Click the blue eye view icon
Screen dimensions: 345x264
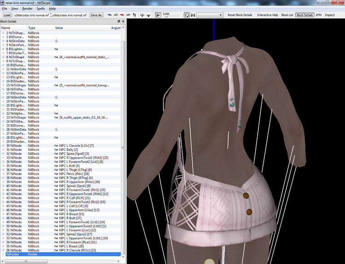[x=109, y=15]
